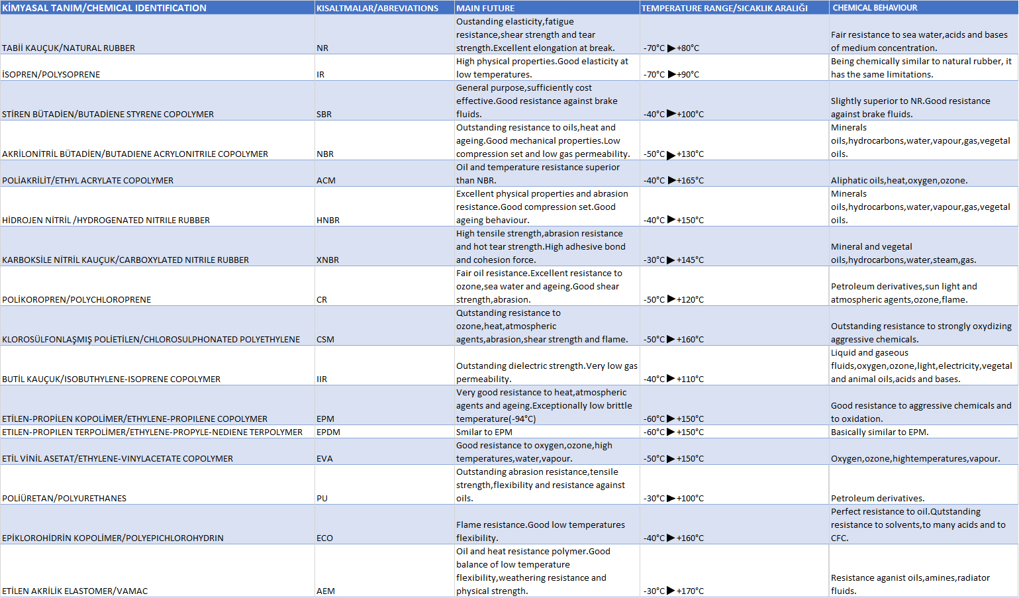Select AKRİLONİTRİL BÜTADİEN/BUTADIENE ACRYLONITRILE COPOLYMER cell
Image resolution: width=1019 pixels, height=598 pixels.
158,140
